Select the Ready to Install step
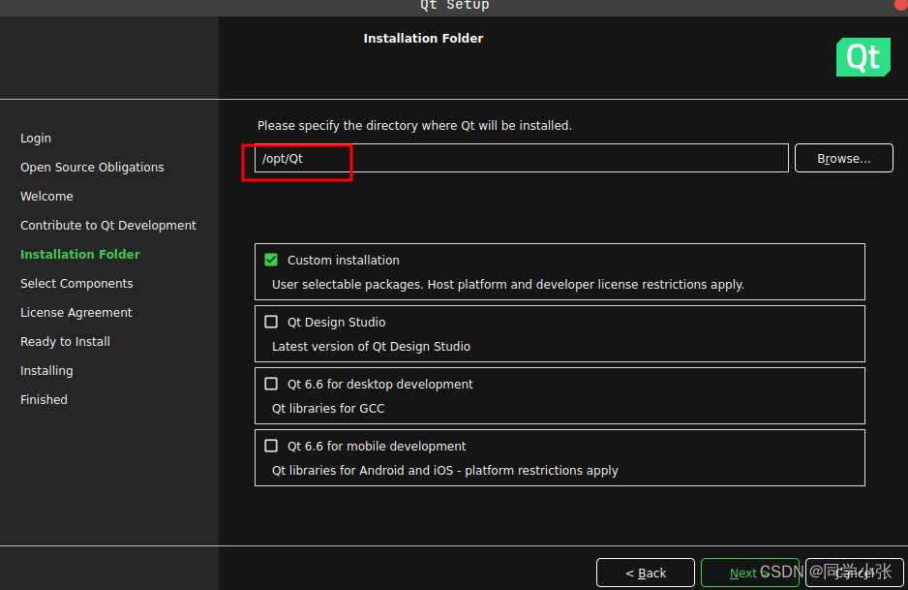The width and height of the screenshot is (908, 590). pos(66,341)
